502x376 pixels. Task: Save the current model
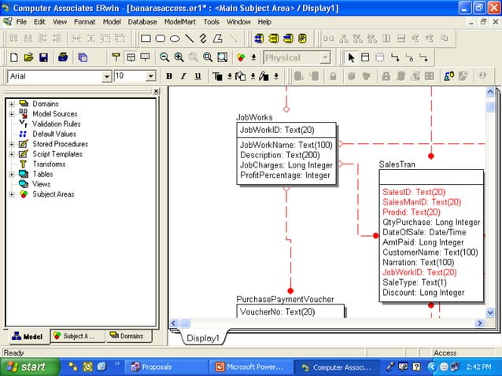[43, 57]
